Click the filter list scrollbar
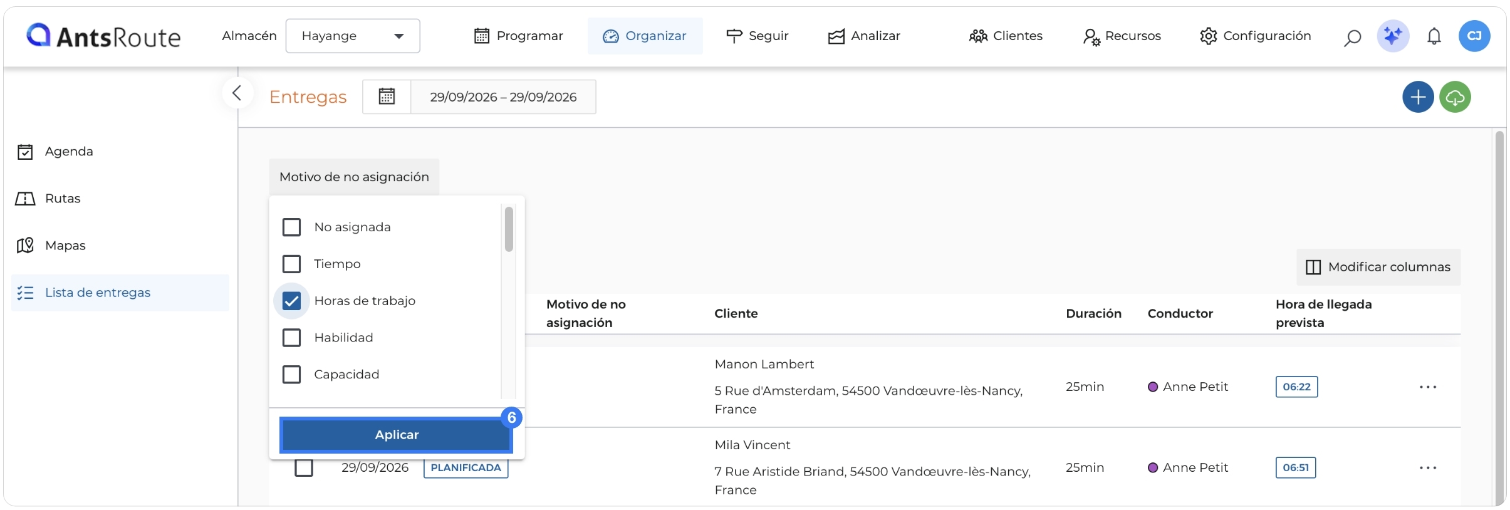The image size is (1510, 510). 509,229
